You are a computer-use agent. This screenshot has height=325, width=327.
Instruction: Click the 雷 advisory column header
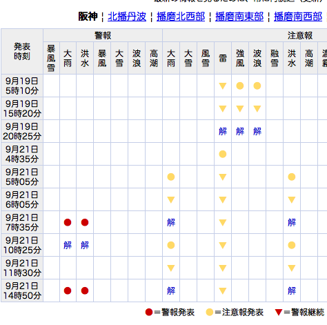[x=223, y=58]
